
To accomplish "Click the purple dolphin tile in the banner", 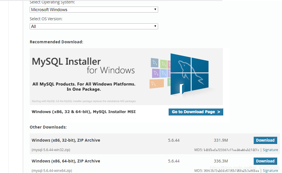I will coord(156,73).
